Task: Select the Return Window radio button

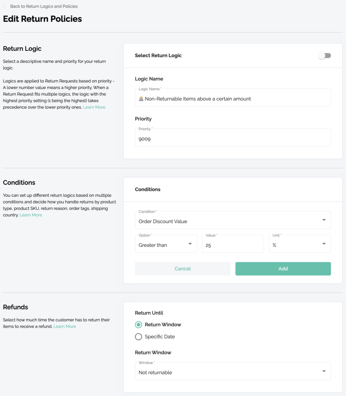Action: pyautogui.click(x=138, y=325)
